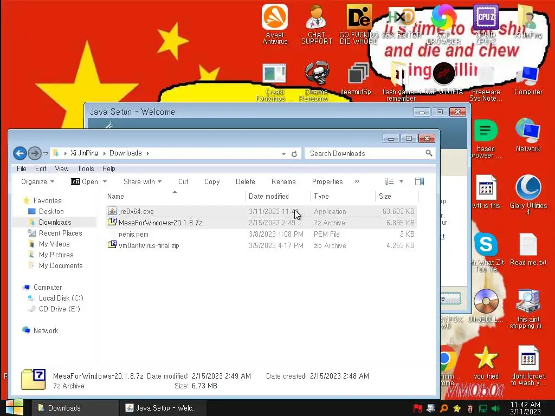Click the Properties toolbar button
The image size is (555, 416).
327,181
